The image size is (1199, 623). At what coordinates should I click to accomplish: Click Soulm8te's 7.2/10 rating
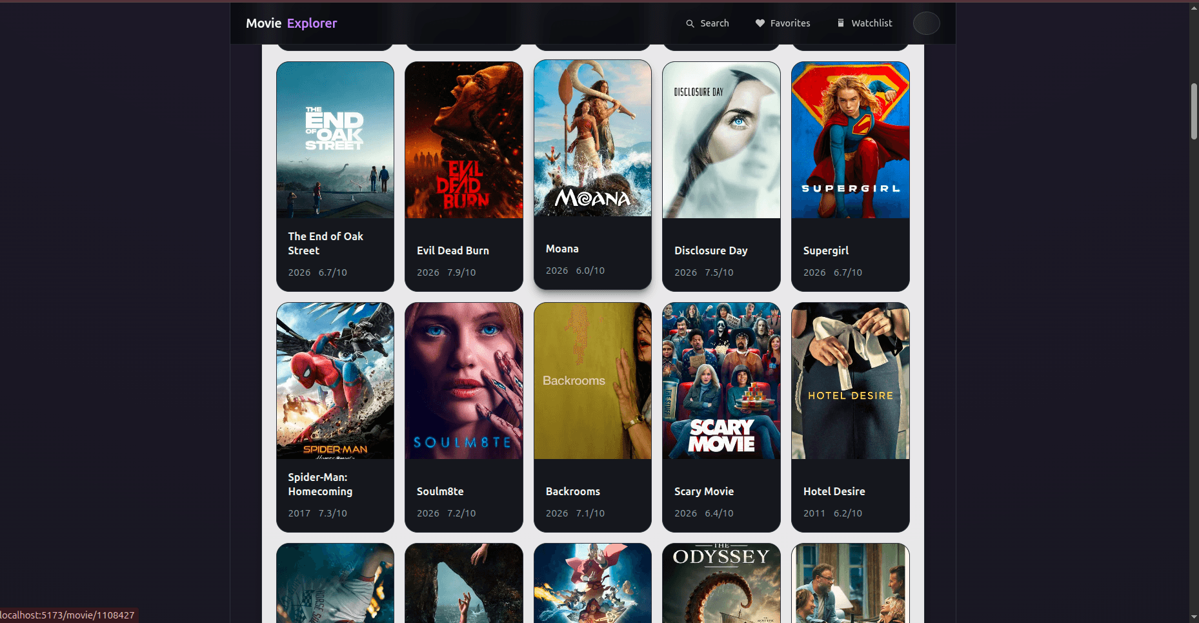[461, 513]
